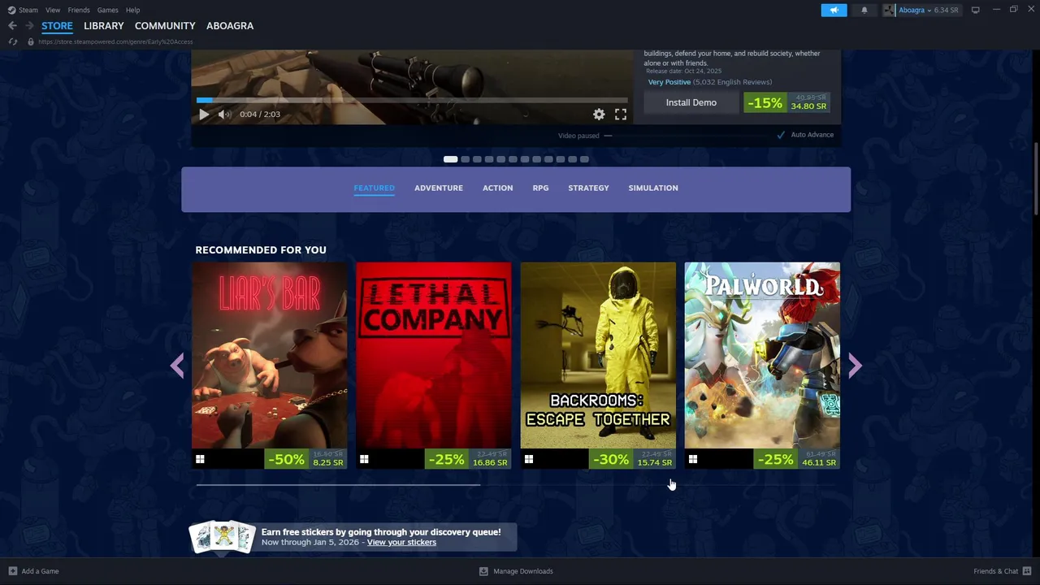Reload the store page

coord(12,41)
